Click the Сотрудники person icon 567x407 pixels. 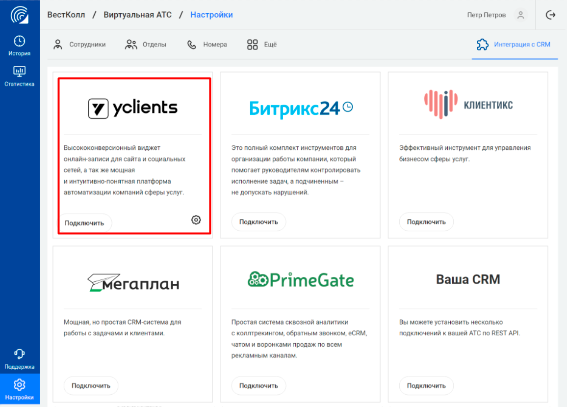[x=58, y=45]
